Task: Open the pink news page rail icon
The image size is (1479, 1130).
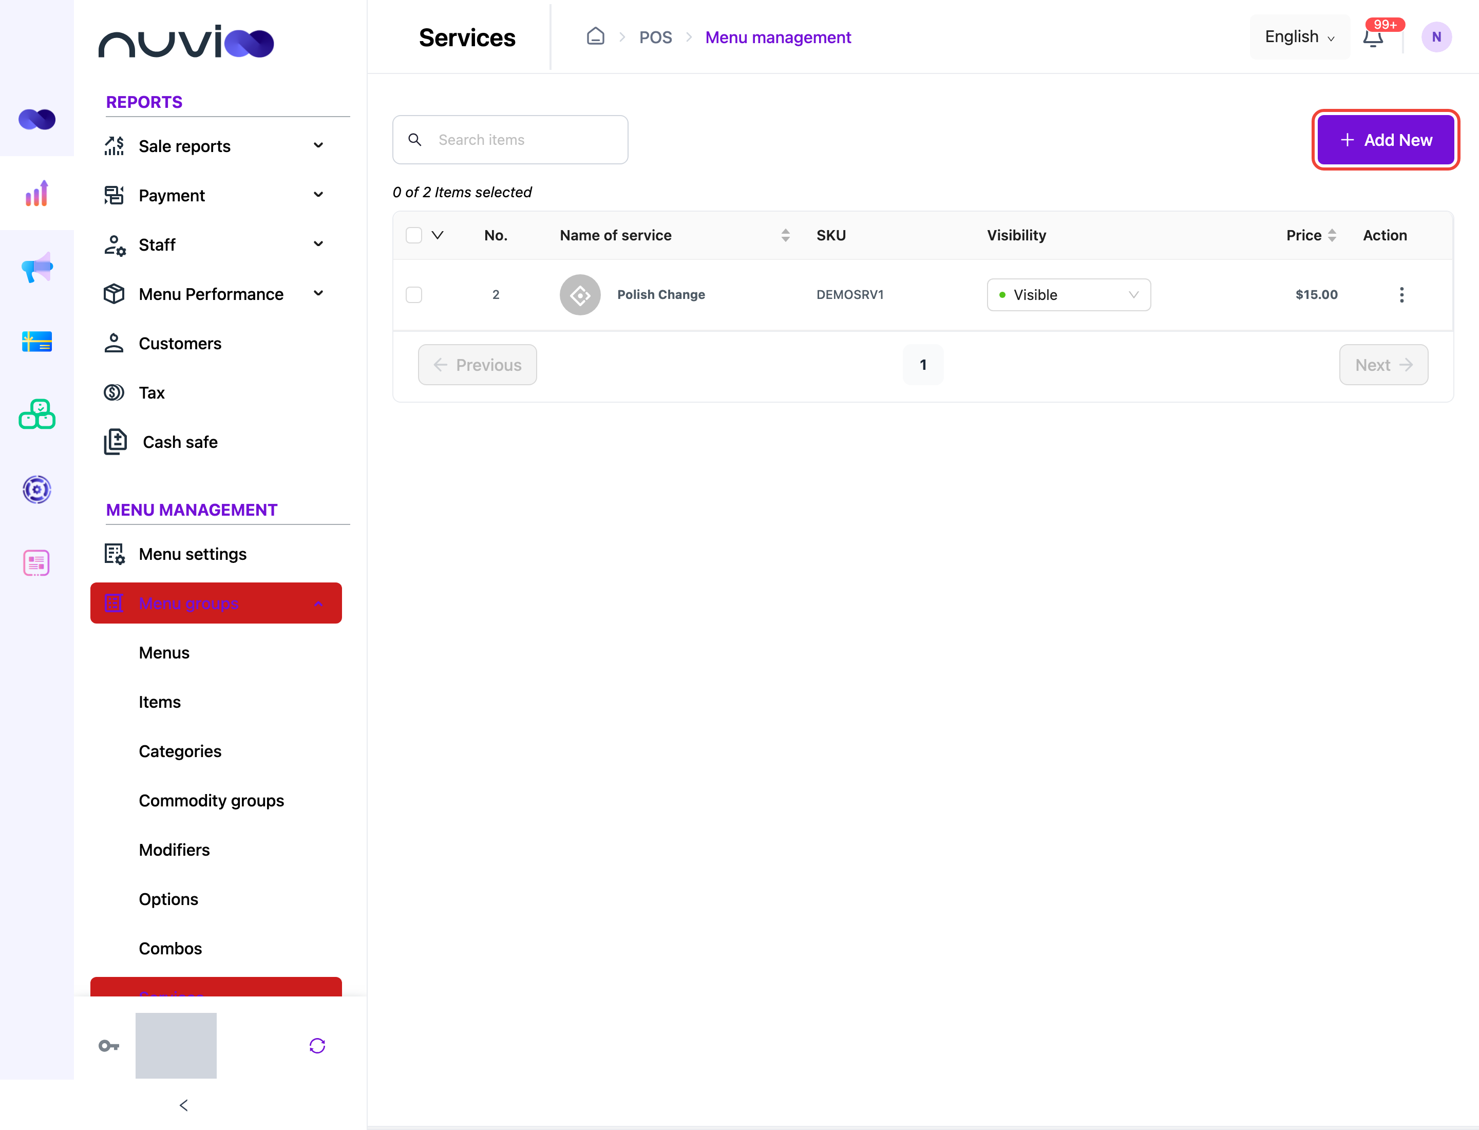Action: tap(37, 563)
